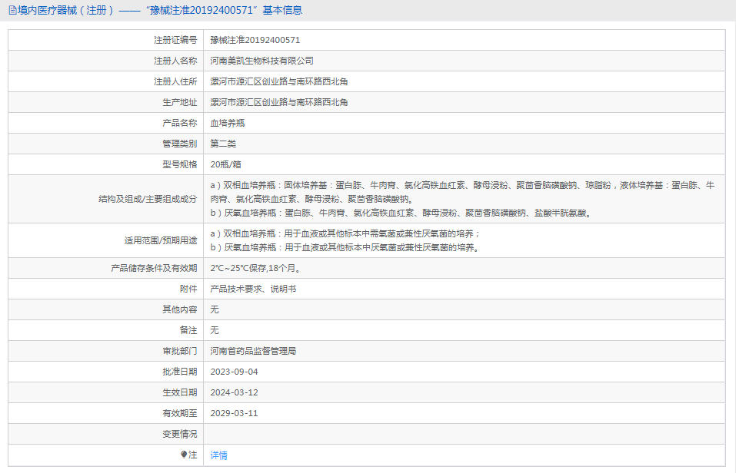Click the attachment value 产品技术要求、说明书

pyautogui.click(x=253, y=289)
